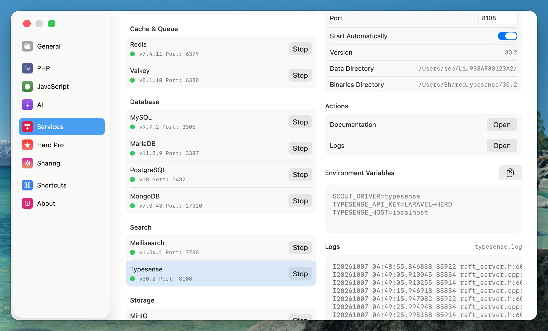Open Herd Pro star icon

click(27, 145)
